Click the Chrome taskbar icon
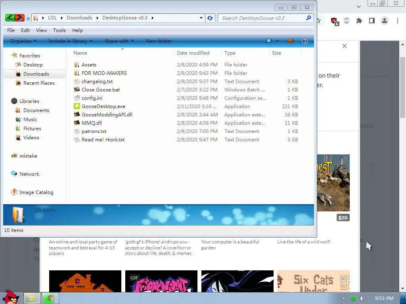This screenshot has width=406, height=304. click(x=50, y=298)
